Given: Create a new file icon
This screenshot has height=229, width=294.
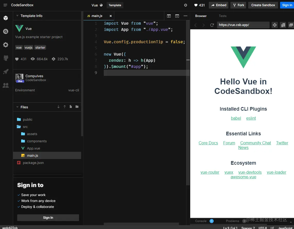Looking at the screenshot, I should click(71, 107).
